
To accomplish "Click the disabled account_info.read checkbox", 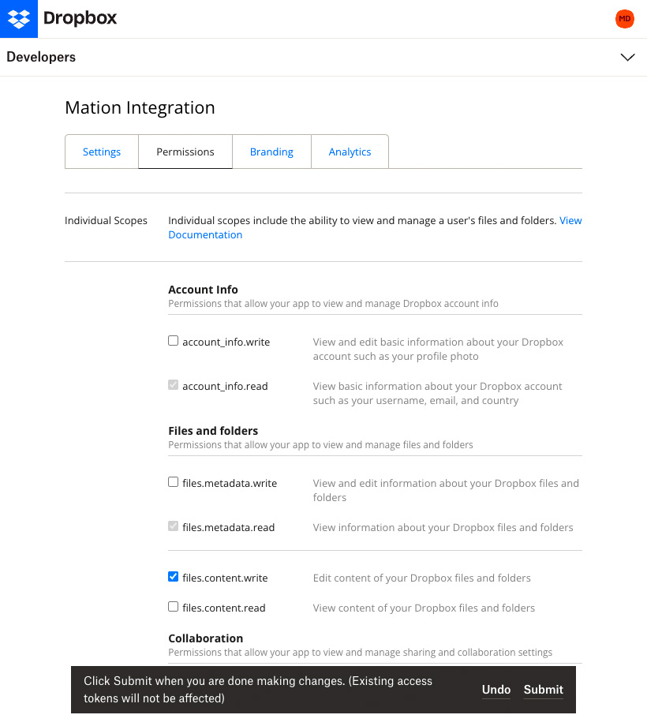I will [173, 385].
